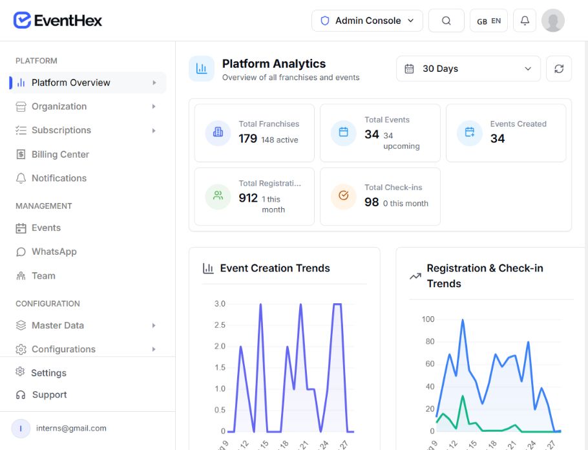This screenshot has width=588, height=450.
Task: Open Configurations menu item
Action: tap(87, 349)
